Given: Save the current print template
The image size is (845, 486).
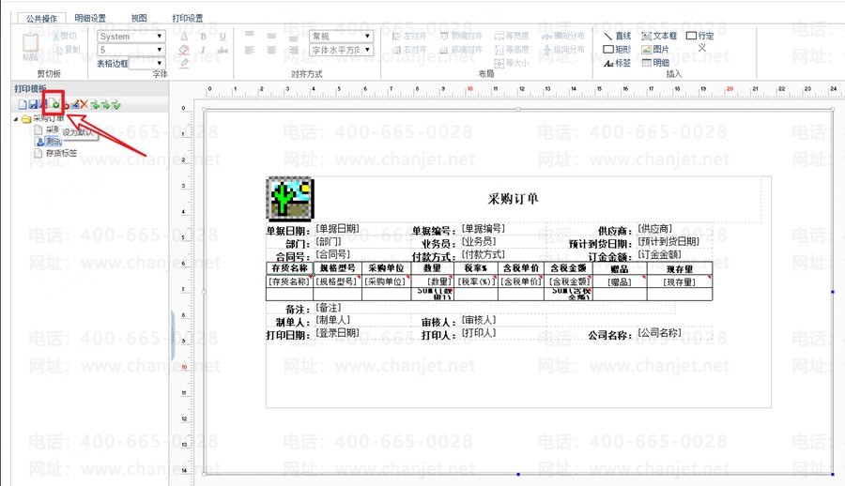Looking at the screenshot, I should point(33,104).
